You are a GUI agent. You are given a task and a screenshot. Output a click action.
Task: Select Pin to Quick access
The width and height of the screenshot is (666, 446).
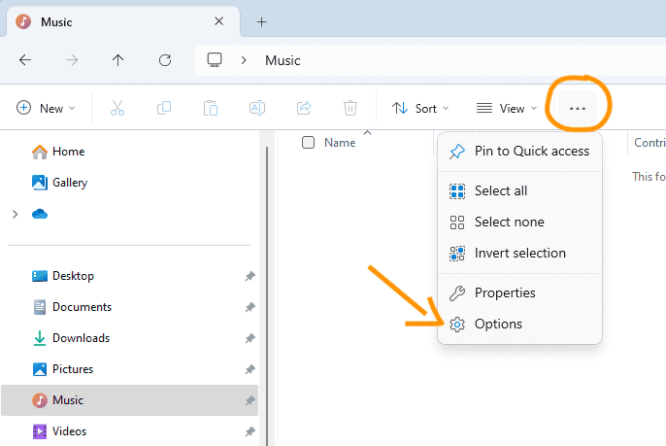519,152
